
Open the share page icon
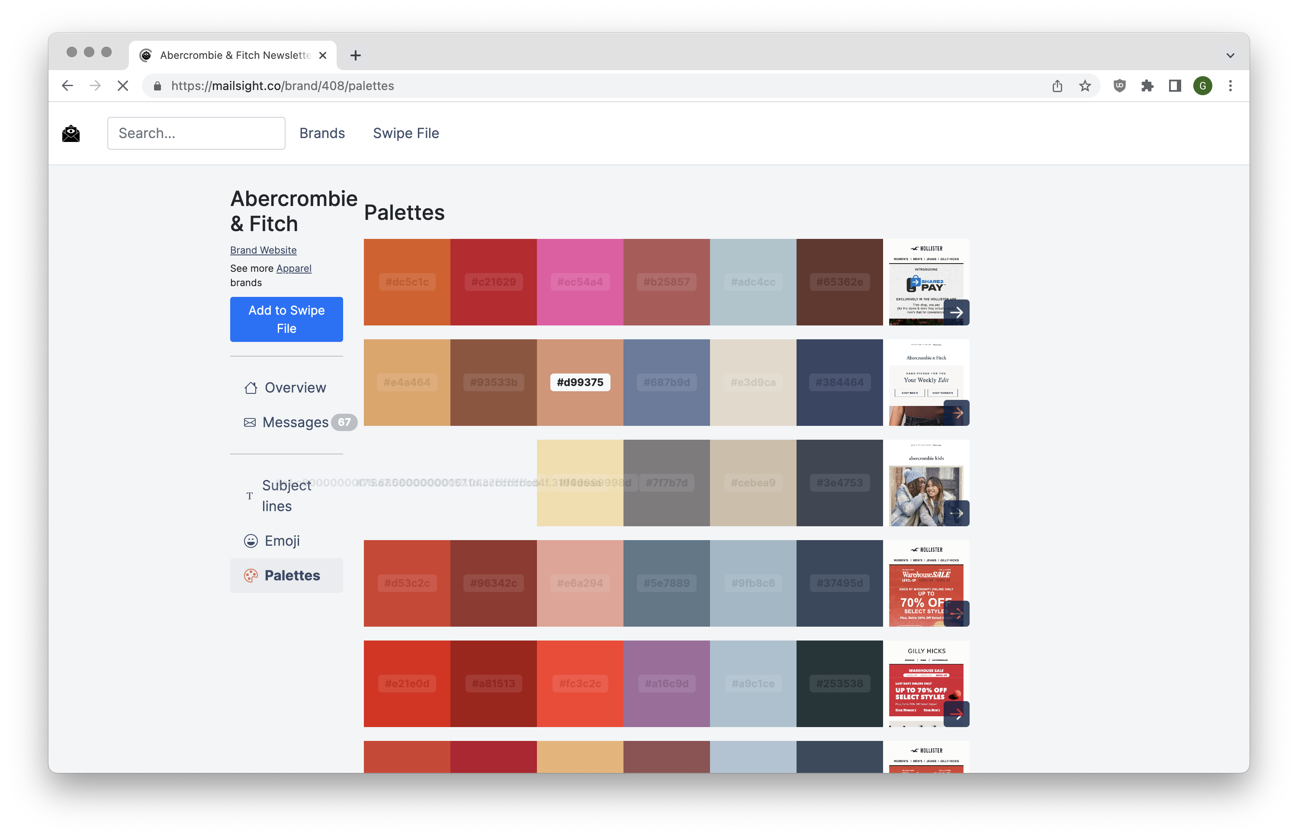1057,86
